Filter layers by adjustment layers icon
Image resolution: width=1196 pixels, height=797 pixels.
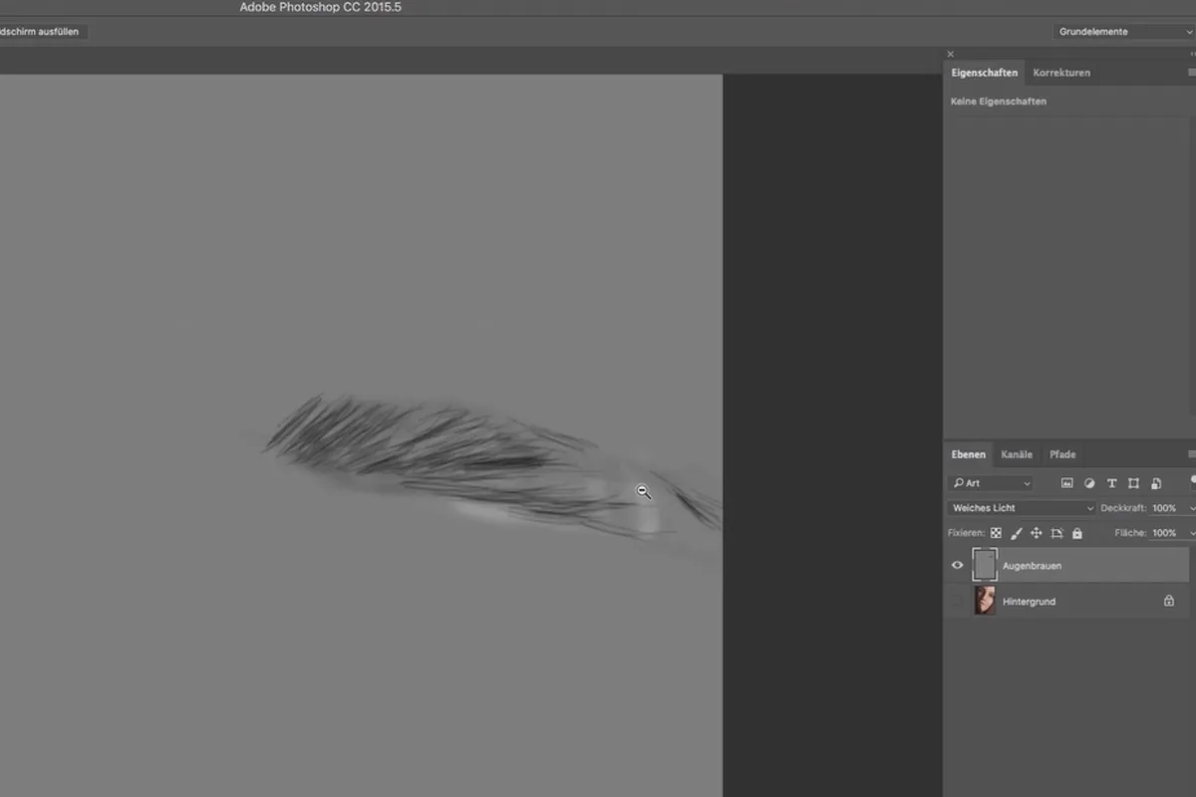pyautogui.click(x=1089, y=483)
